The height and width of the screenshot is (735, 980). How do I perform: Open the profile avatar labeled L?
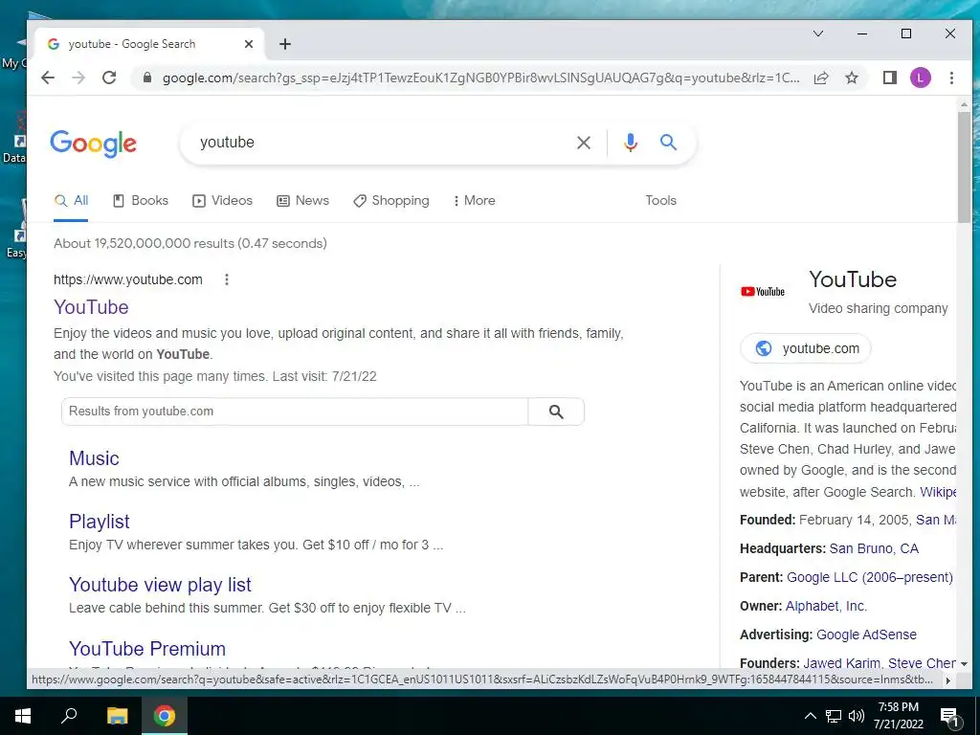pos(920,78)
